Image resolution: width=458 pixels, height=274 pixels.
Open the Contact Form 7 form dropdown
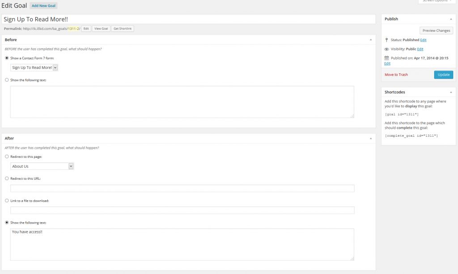34,67
